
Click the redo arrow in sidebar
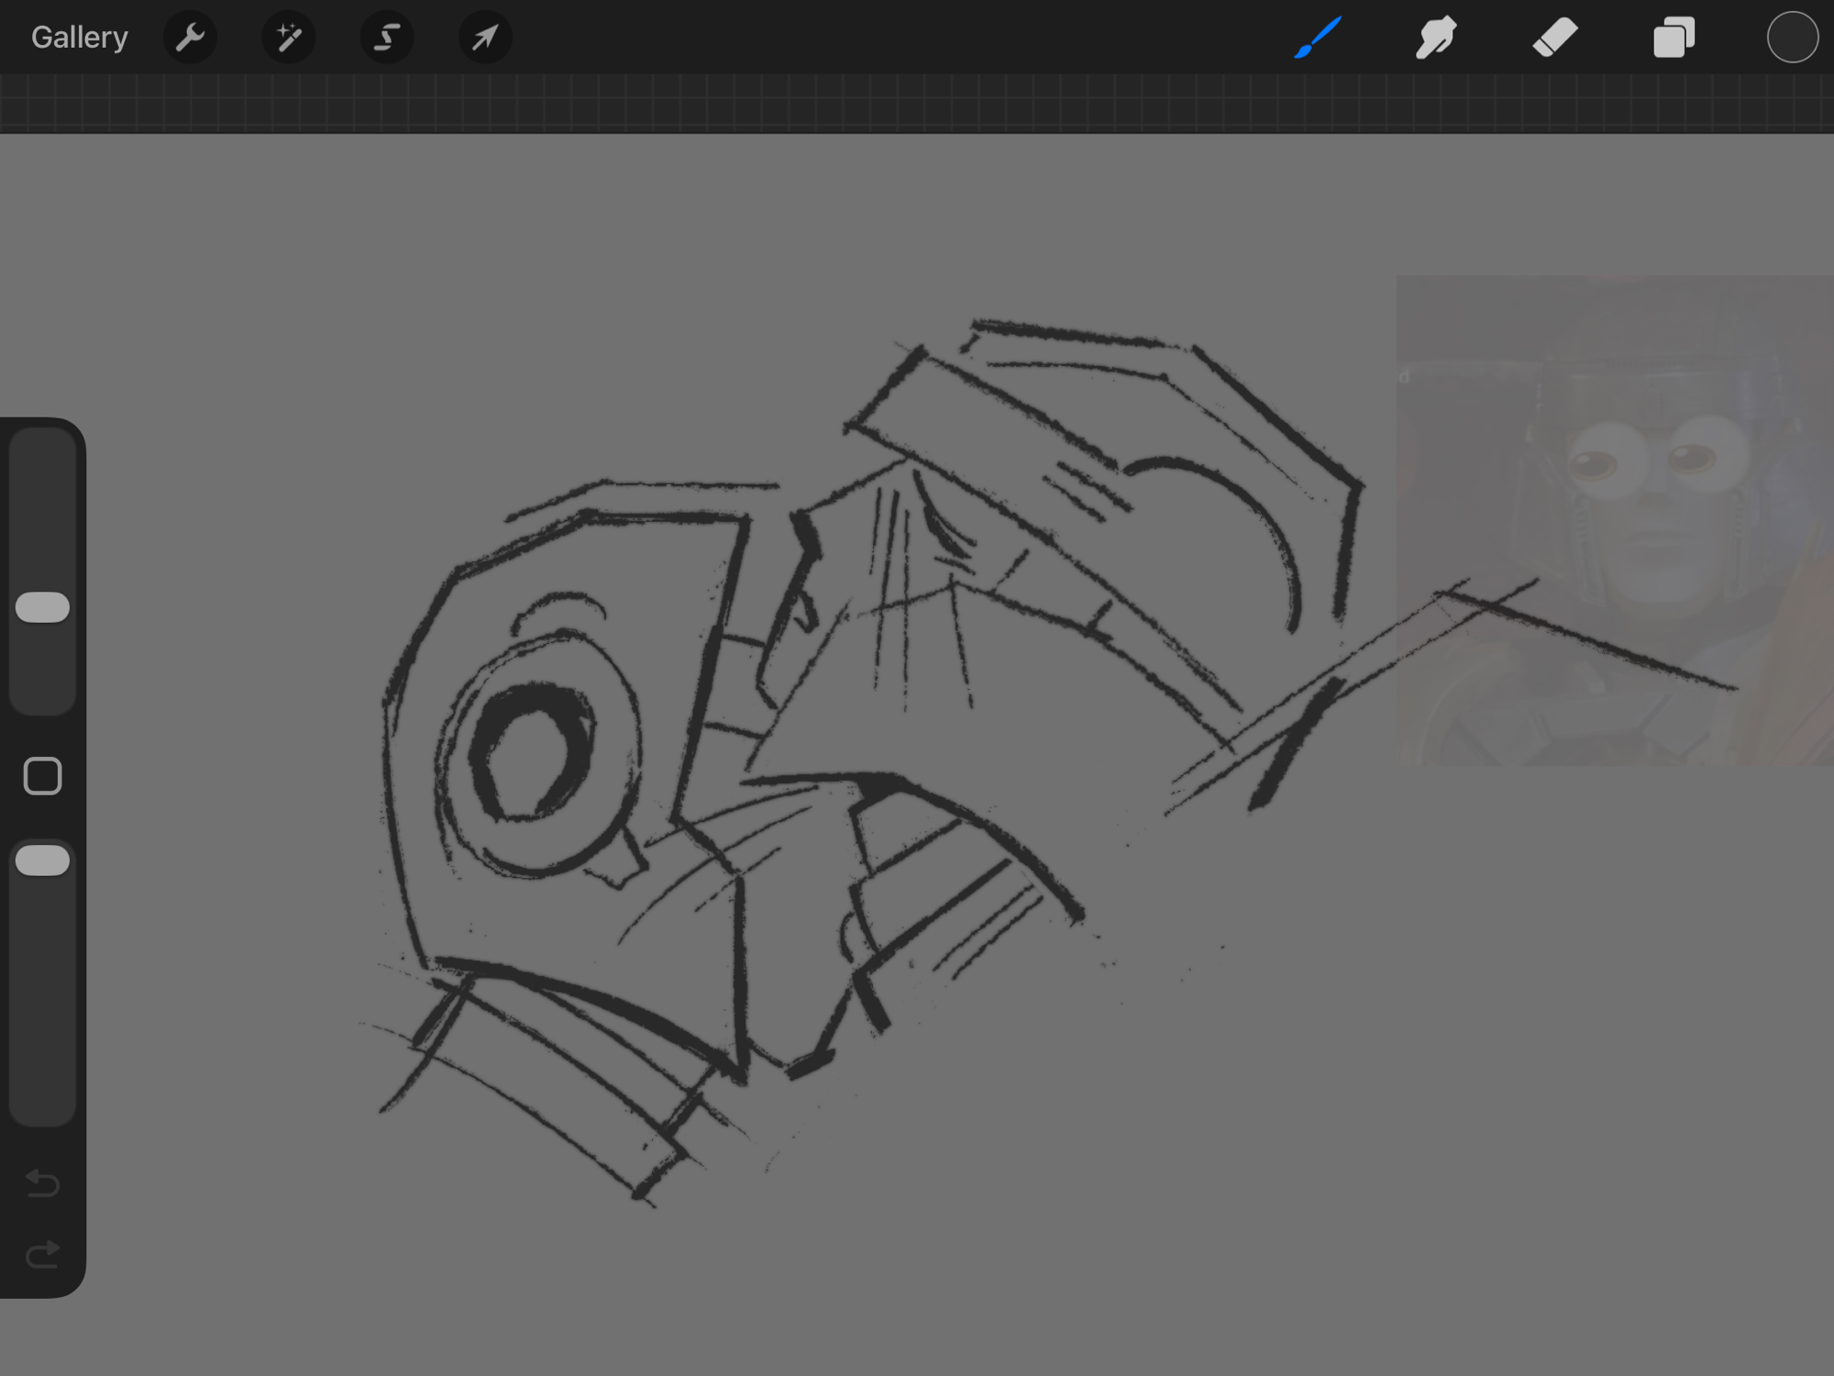pyautogui.click(x=42, y=1254)
